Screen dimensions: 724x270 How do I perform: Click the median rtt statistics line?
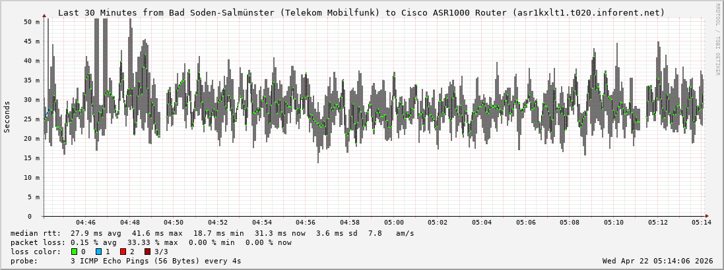[212, 233]
